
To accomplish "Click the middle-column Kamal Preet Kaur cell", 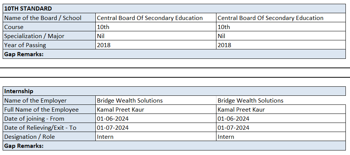I will coord(121,109).
